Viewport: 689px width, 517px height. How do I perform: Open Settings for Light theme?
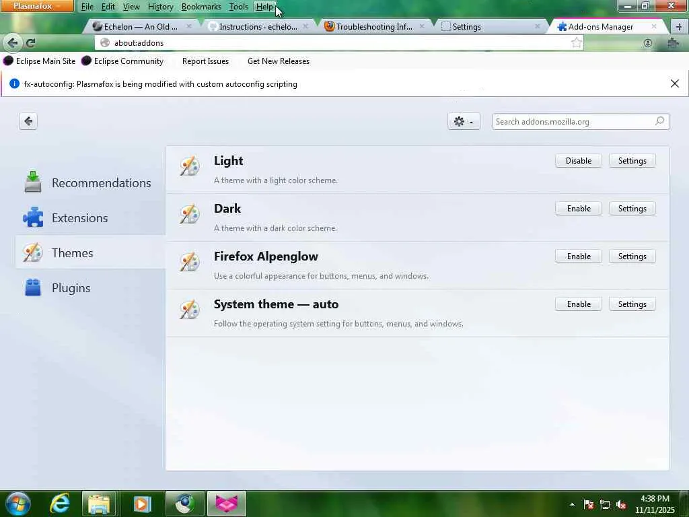[632, 160]
